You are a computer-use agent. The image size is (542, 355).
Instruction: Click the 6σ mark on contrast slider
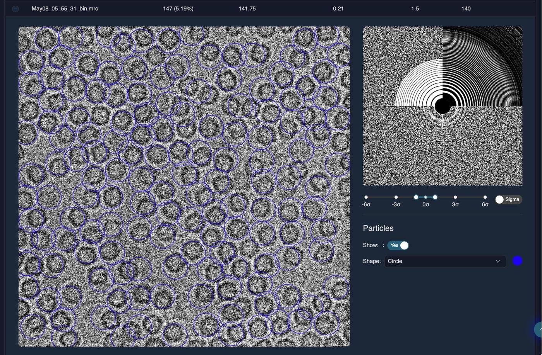pos(485,197)
